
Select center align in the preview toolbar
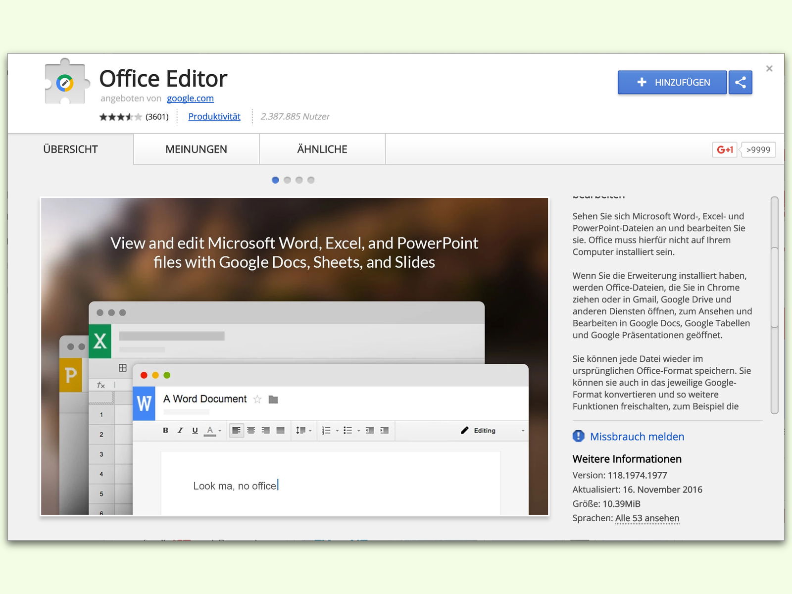pyautogui.click(x=251, y=431)
